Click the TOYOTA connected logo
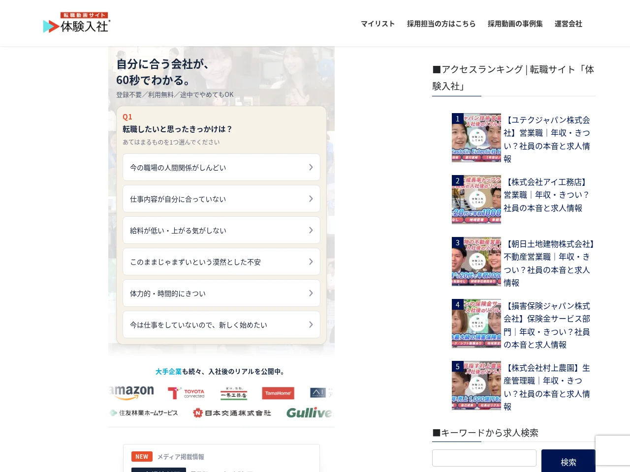The height and width of the screenshot is (472, 630). pyautogui.click(x=186, y=393)
